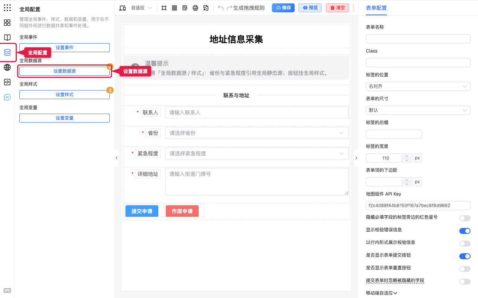Click the blue 提交申请 button
The image size is (478, 298).
coord(142,211)
